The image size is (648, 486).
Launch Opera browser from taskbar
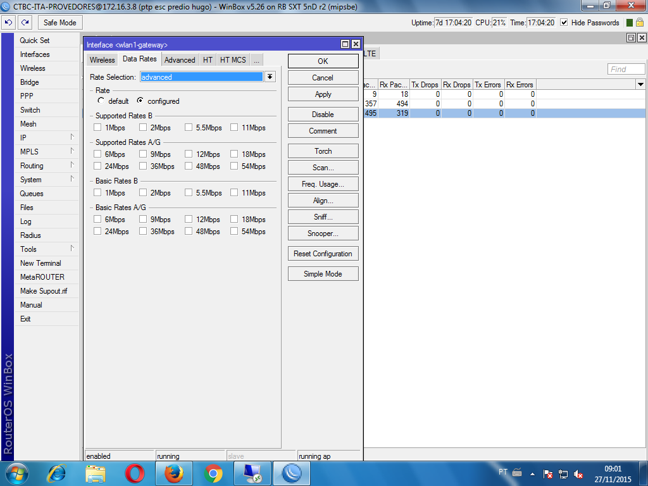(x=135, y=473)
